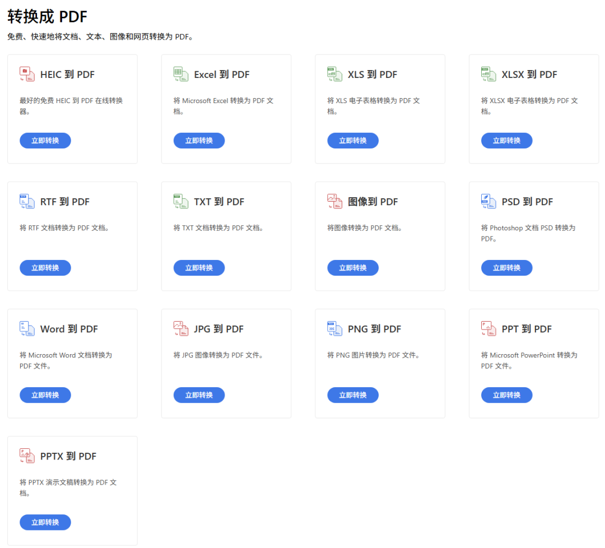Click 立即转换 under PPTX 到 PDF
Image resolution: width=605 pixels, height=548 pixels.
click(x=45, y=522)
